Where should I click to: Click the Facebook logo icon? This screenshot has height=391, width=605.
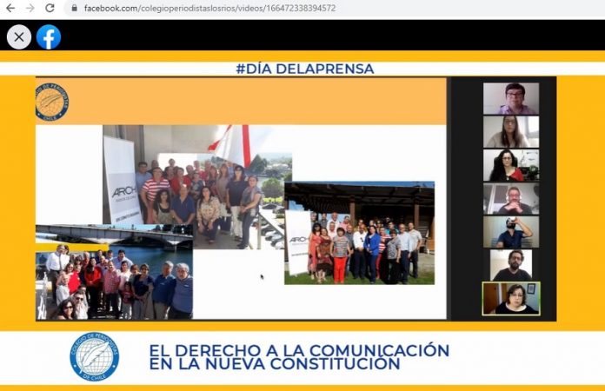[x=49, y=36]
